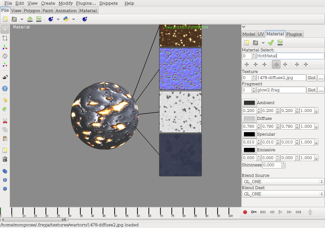Open the Blend Source GL_ONE combo box
Image resolution: width=325 pixels, height=228 pixels.
tap(283, 182)
